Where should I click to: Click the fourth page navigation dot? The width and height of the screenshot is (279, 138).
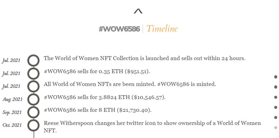click(276, 107)
